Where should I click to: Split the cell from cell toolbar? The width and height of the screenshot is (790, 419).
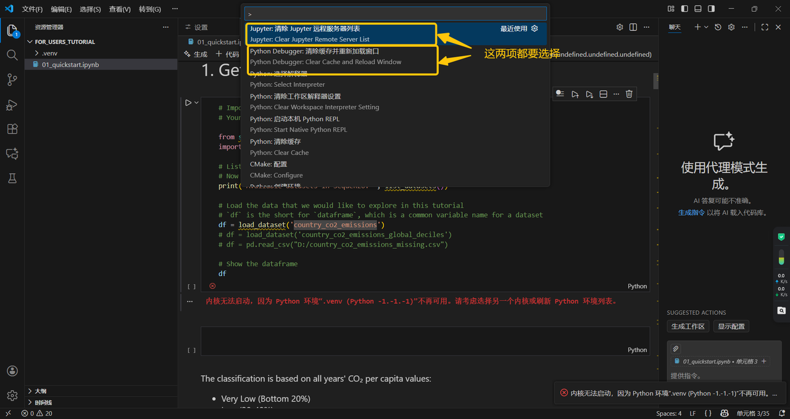tap(603, 94)
